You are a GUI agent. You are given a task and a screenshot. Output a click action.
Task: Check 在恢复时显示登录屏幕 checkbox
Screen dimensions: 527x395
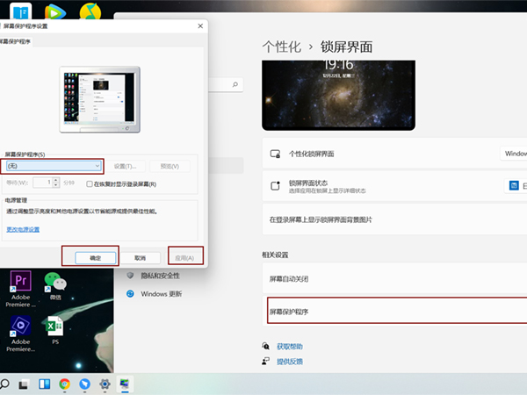90,184
